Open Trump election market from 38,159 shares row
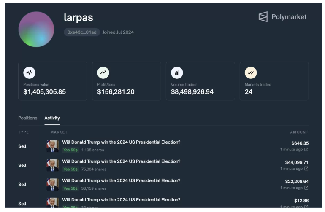The image size is (325, 212). (x=121, y=180)
